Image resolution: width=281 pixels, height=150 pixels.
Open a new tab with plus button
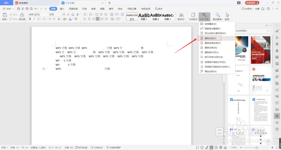pos(109,3)
